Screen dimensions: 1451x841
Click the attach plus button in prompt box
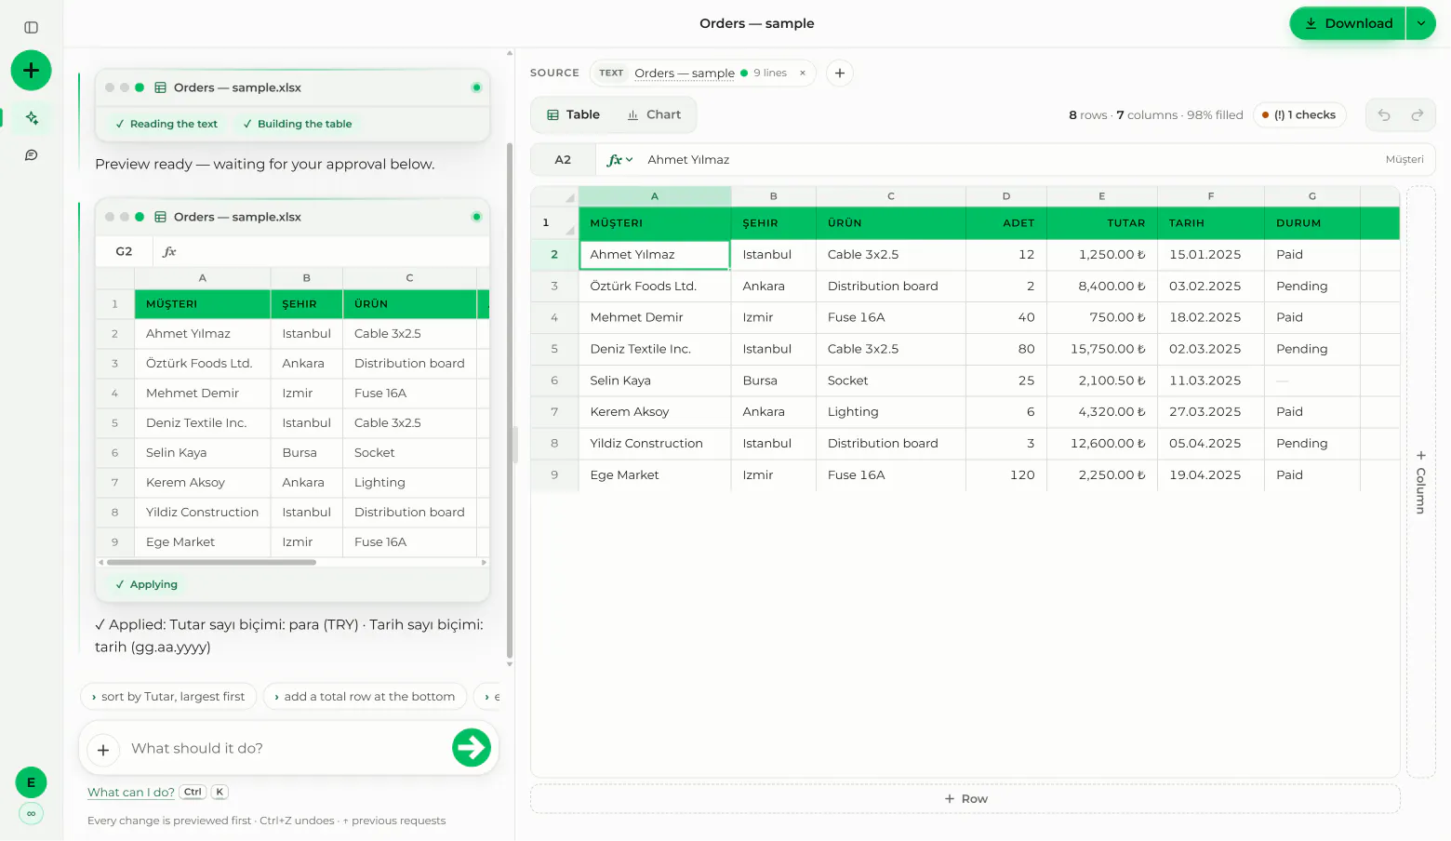click(103, 749)
